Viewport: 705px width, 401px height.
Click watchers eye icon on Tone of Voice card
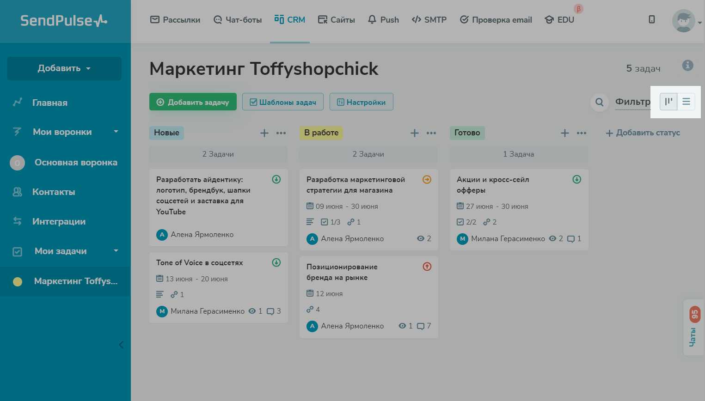[252, 311]
